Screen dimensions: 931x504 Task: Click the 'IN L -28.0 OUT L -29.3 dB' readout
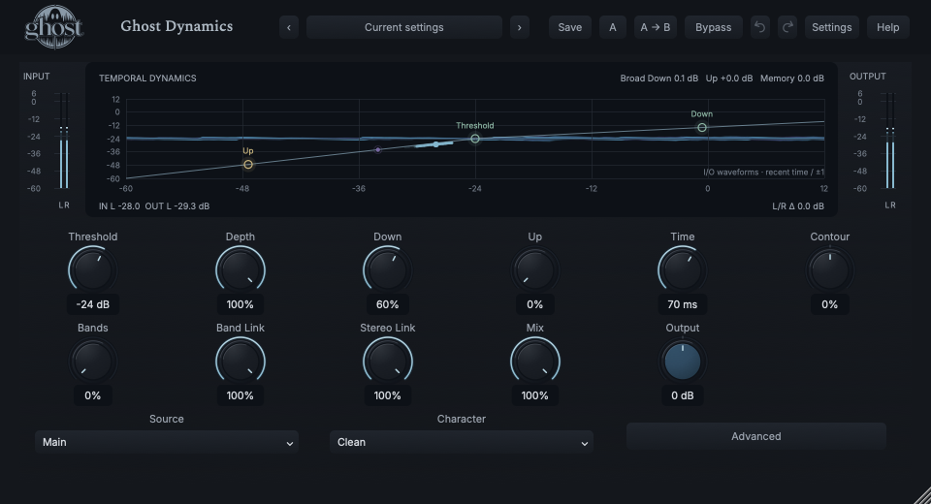point(154,206)
